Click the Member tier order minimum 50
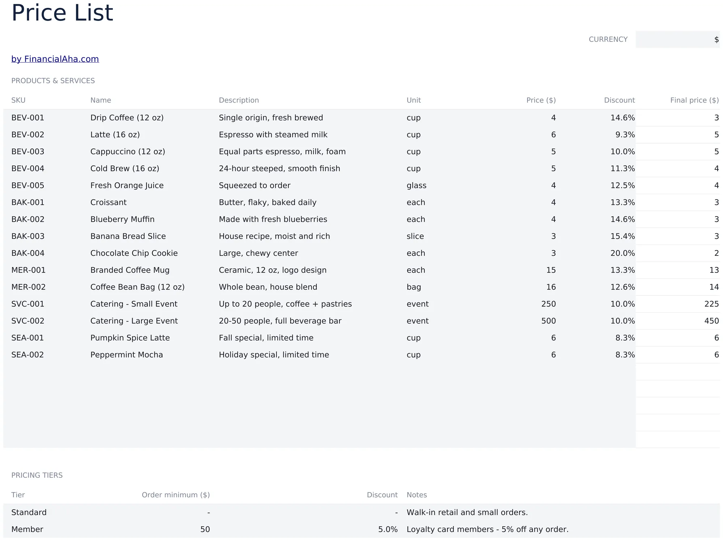Viewport: 723px width, 541px height. pyautogui.click(x=205, y=529)
